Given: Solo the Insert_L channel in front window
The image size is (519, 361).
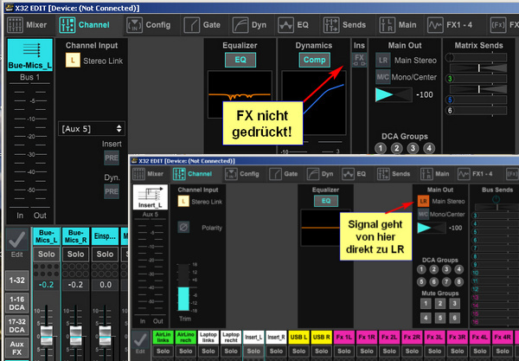Looking at the screenshot, I should click(253, 351).
